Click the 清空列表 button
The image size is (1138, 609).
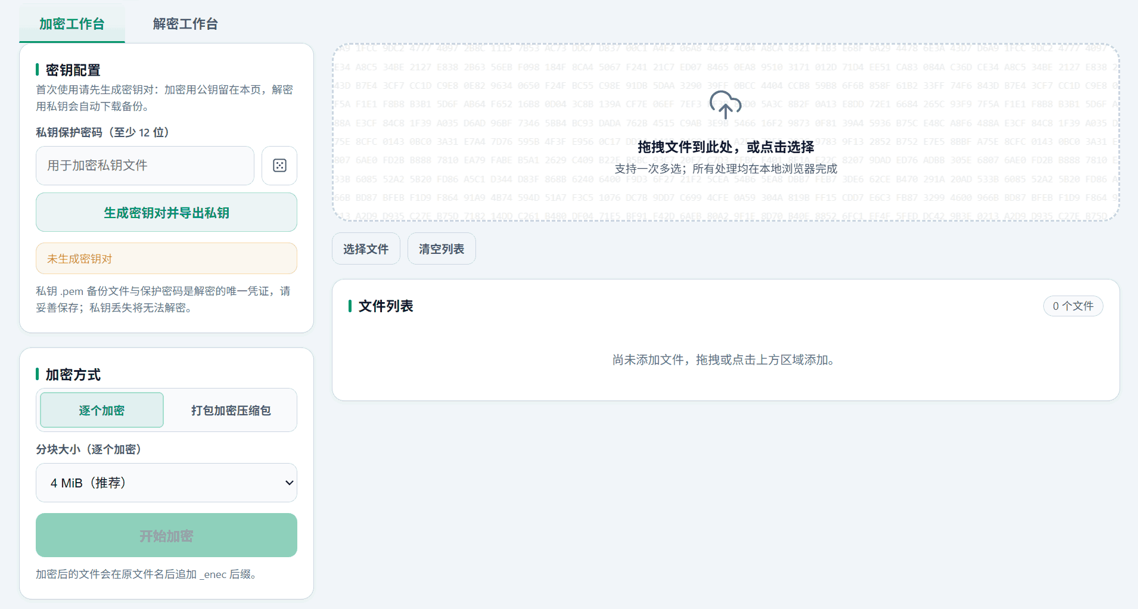(441, 249)
